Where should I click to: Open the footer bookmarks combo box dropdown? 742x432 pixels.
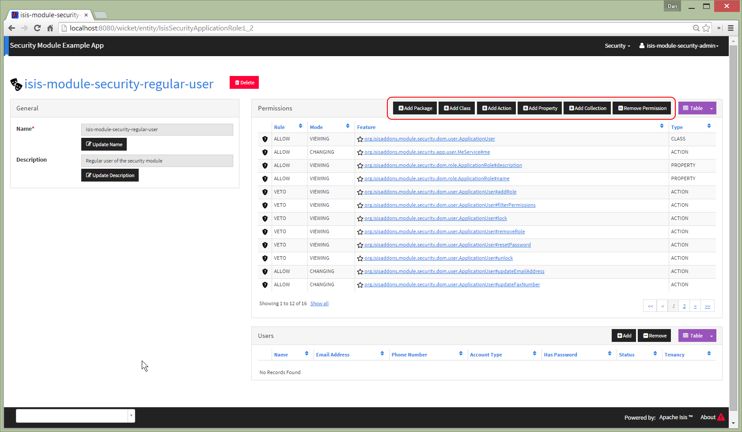tap(131, 416)
